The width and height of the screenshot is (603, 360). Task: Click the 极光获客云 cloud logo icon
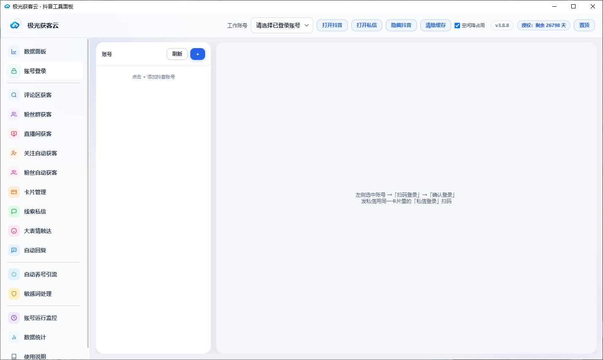coord(15,25)
